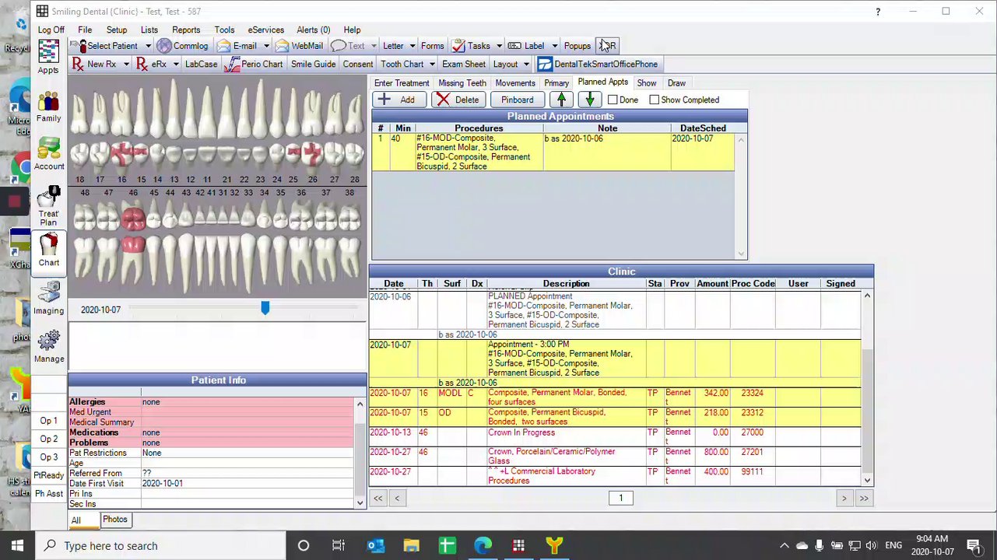Screen dimensions: 997x560
Task: Click the Pinboard button
Action: point(517,100)
